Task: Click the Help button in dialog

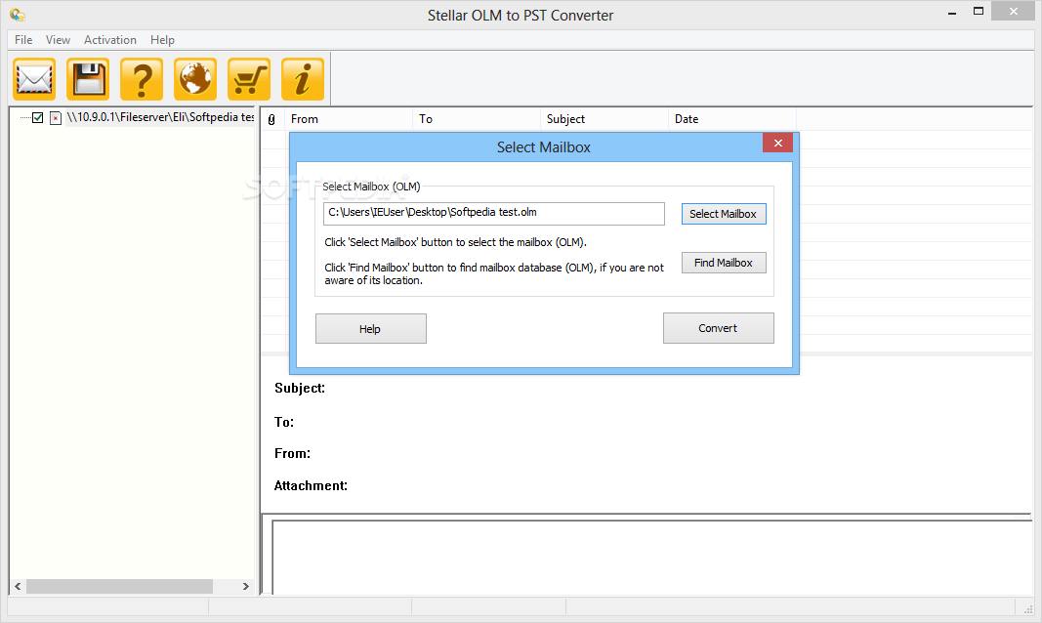Action: (x=371, y=329)
